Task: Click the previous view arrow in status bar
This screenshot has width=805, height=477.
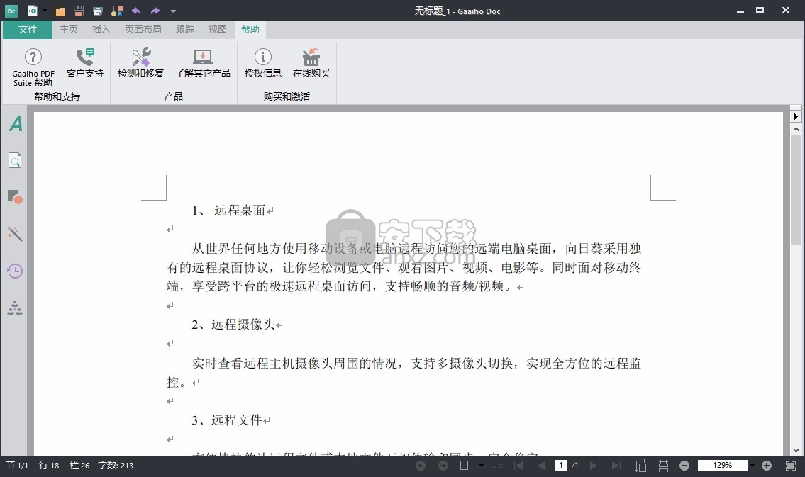Action: (x=421, y=466)
